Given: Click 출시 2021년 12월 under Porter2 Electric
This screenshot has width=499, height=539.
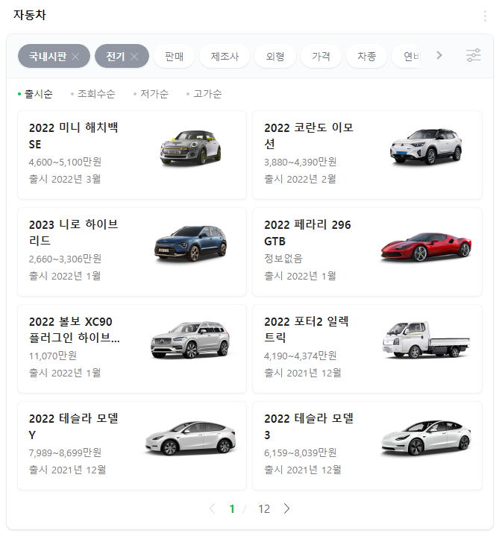Looking at the screenshot, I should [303, 373].
